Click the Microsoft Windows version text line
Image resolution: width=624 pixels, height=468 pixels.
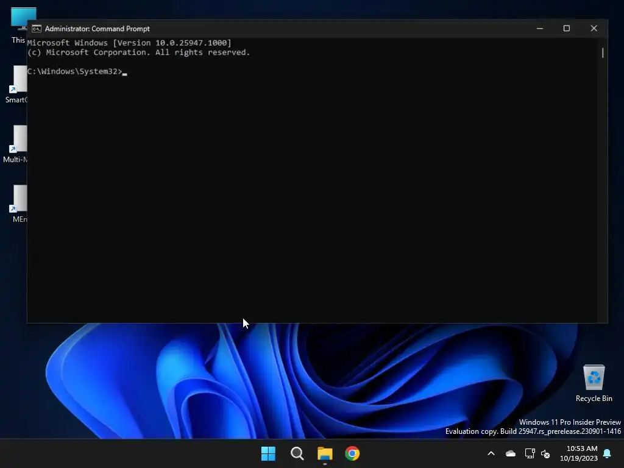coord(129,43)
